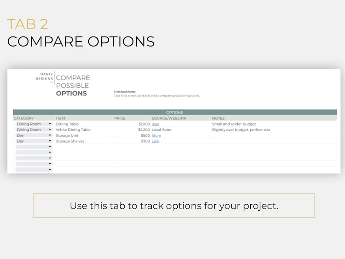345x259 pixels.
Task: Select the Dining Table item cell
Action: 84,124
